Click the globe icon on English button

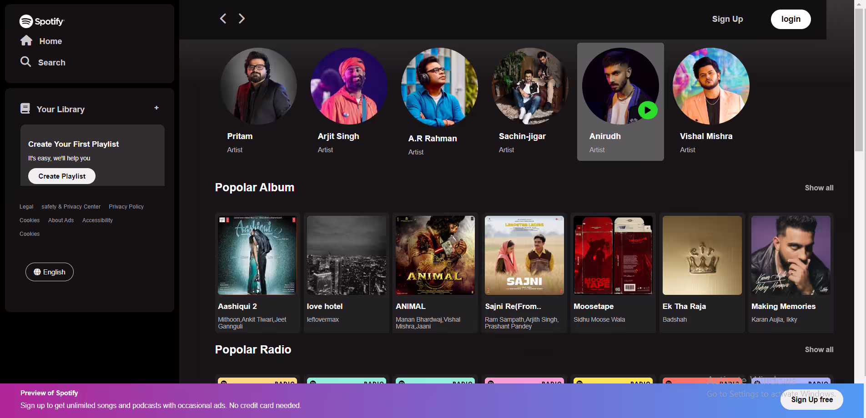pyautogui.click(x=37, y=272)
